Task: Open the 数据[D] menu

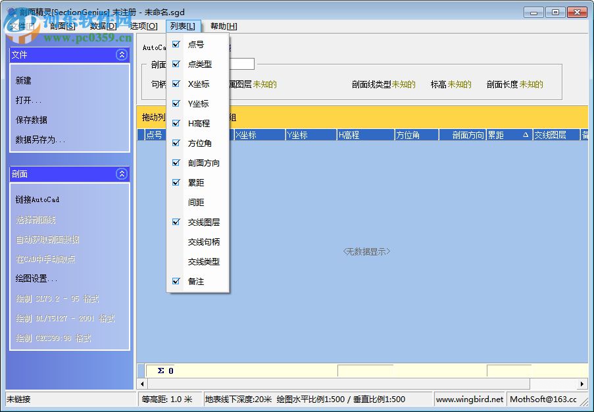Action: [101, 25]
